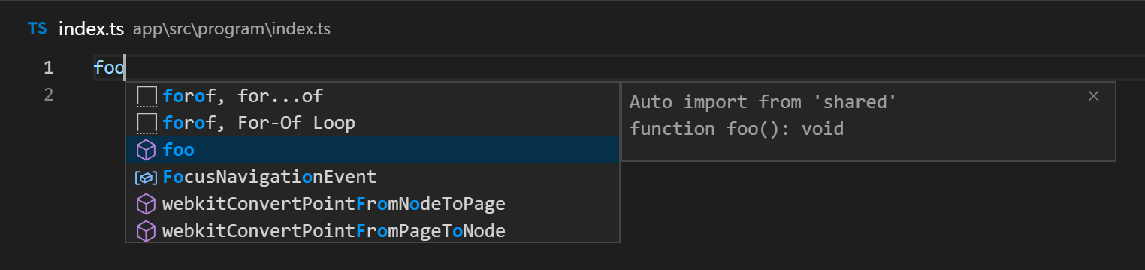Click line number 1 in gutter
The height and width of the screenshot is (270, 1145).
point(49,67)
